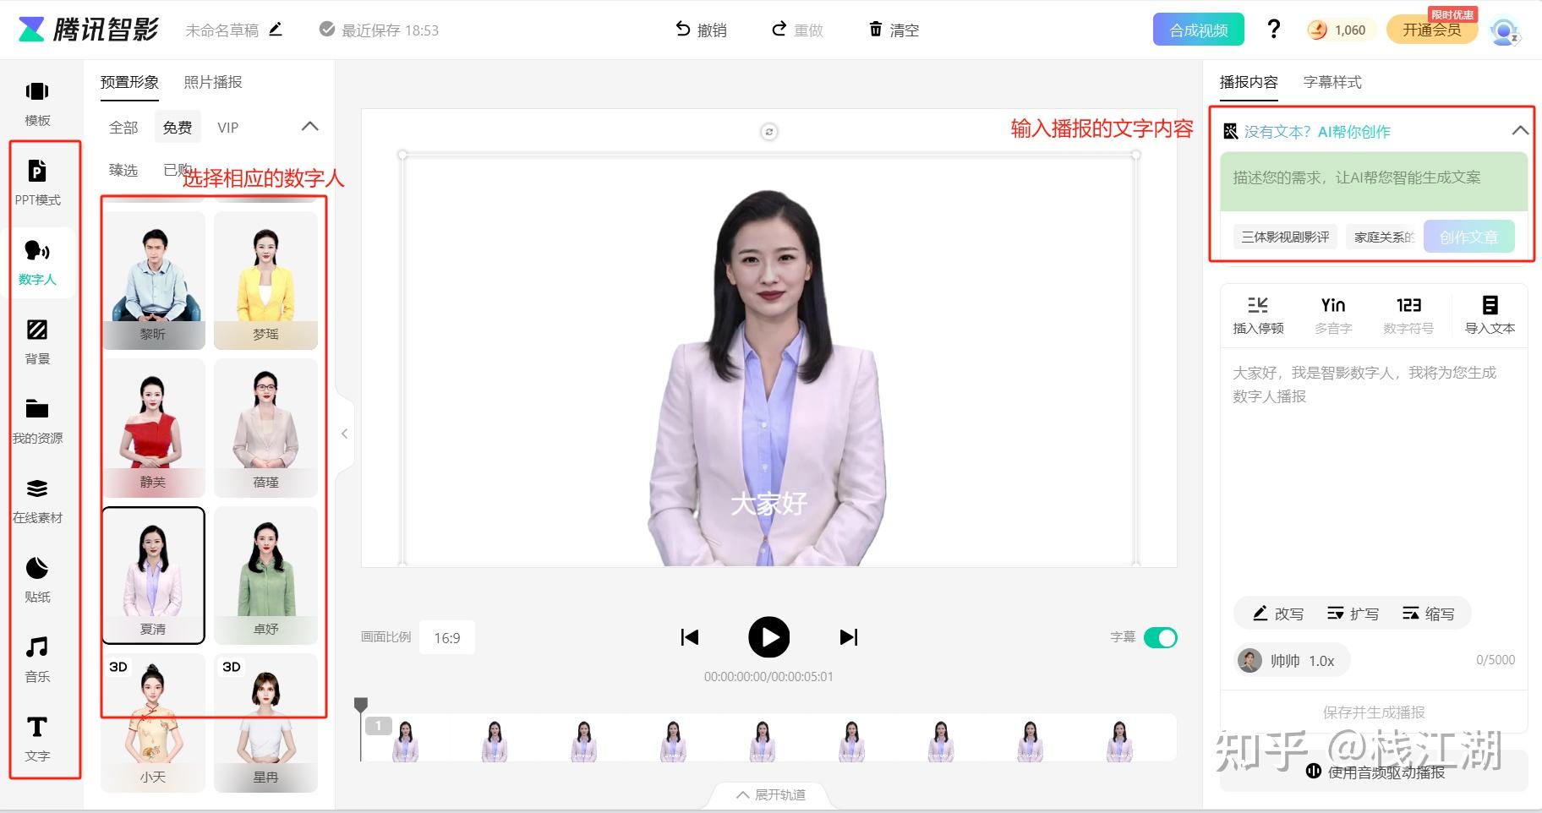
Task: Open the PPT模式 sidebar icon
Action: [x=37, y=181]
